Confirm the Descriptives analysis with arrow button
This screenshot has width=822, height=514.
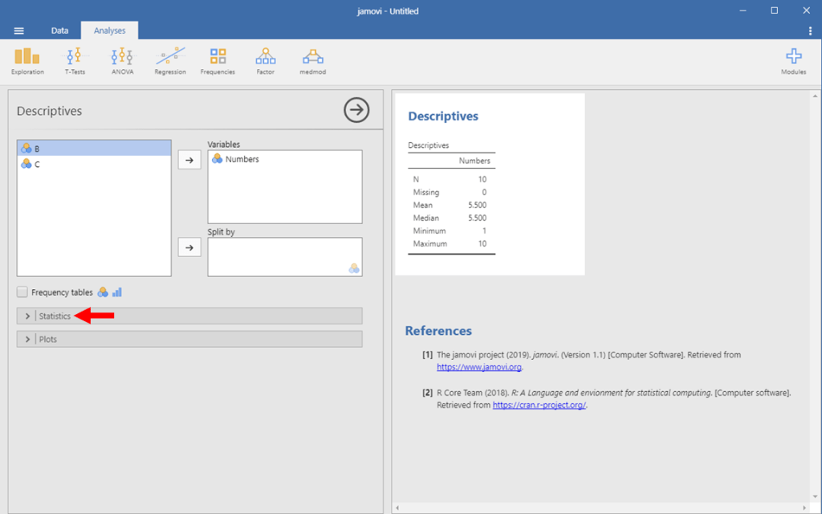point(356,109)
